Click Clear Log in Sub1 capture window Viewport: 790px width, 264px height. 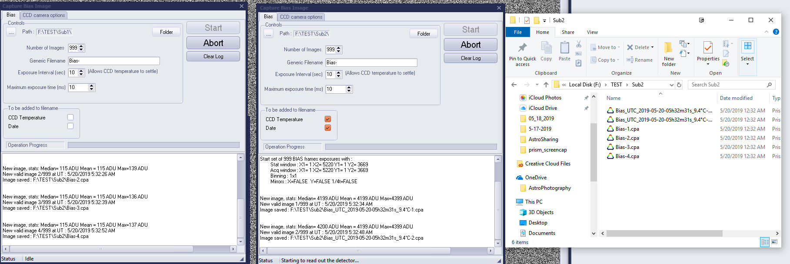(213, 56)
